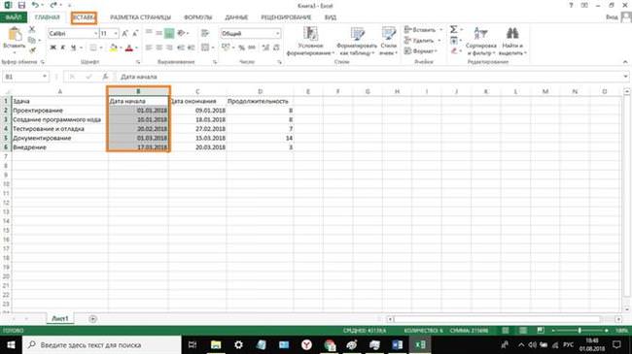Click the Sort and Filter icon
Image resolution: width=632 pixels, height=354 pixels.
pos(480,33)
